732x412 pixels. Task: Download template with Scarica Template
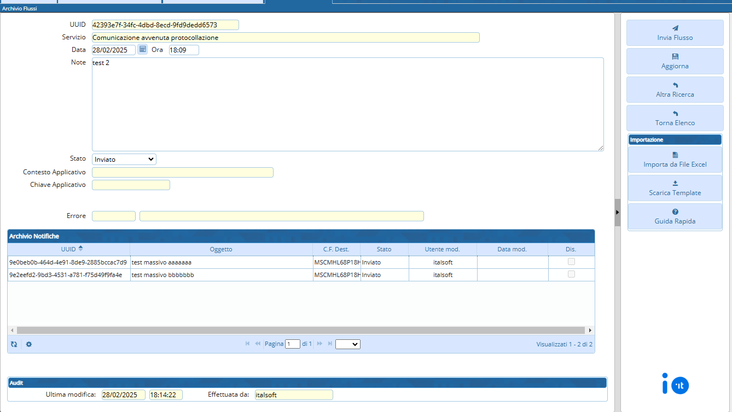(675, 188)
